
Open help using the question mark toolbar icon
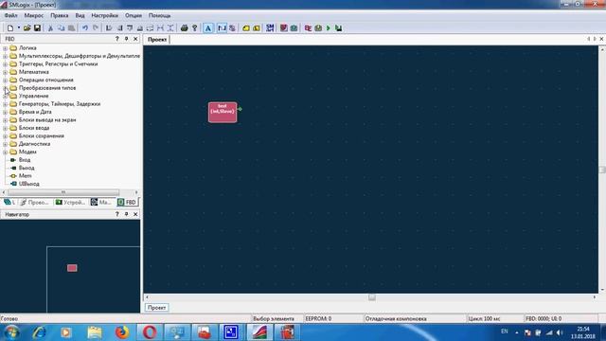coord(195,27)
